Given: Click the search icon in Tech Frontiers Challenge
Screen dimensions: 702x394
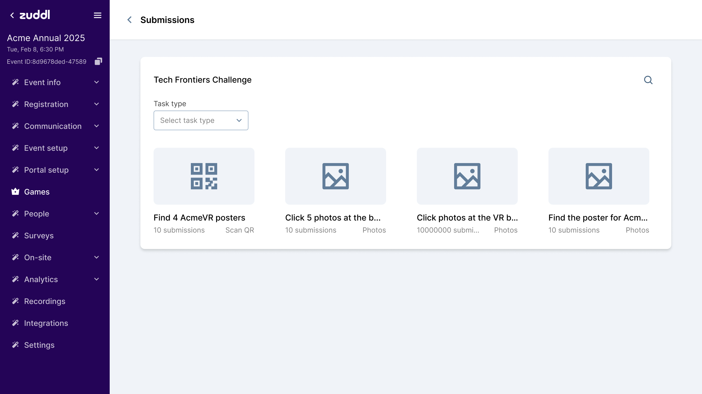Looking at the screenshot, I should [x=648, y=80].
